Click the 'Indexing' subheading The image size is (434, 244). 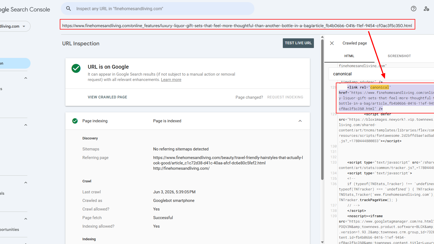pos(89,239)
